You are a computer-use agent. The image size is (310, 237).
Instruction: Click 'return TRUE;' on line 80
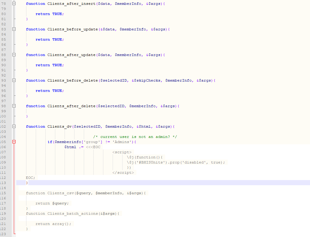50,14
